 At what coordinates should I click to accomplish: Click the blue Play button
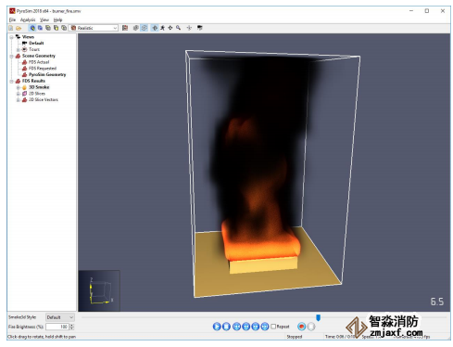[x=217, y=327]
